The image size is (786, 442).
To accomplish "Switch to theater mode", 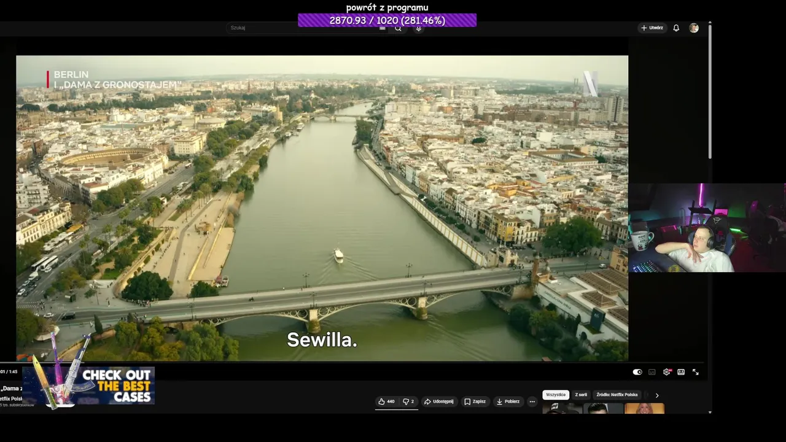I will (x=681, y=372).
